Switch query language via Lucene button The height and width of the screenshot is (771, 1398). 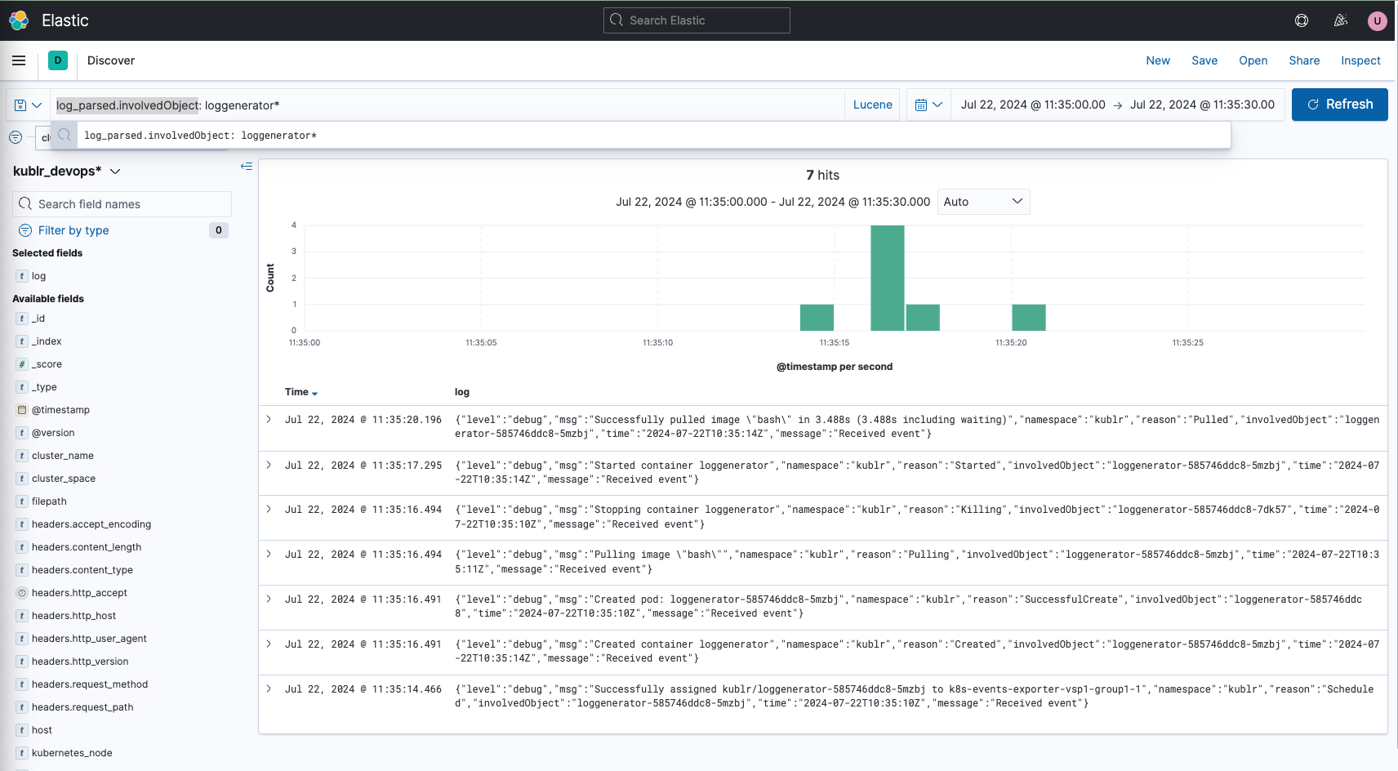[872, 105]
